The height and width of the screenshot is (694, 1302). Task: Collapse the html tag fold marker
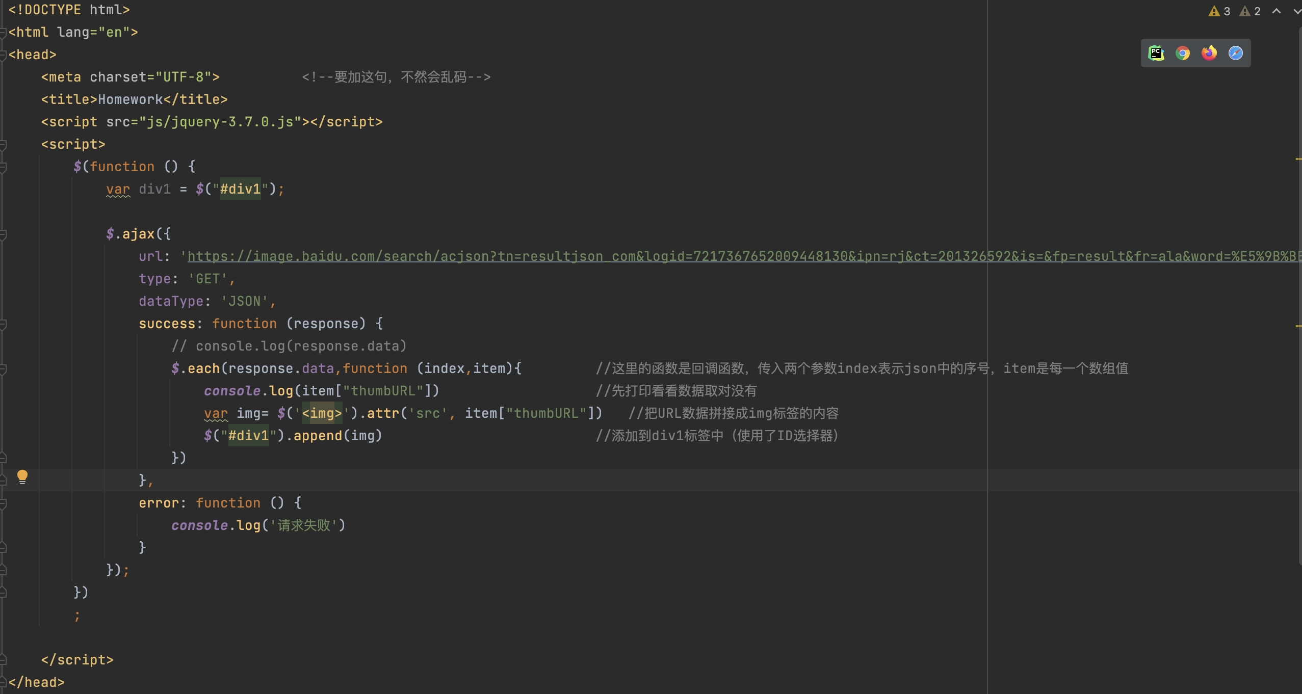pos(3,33)
